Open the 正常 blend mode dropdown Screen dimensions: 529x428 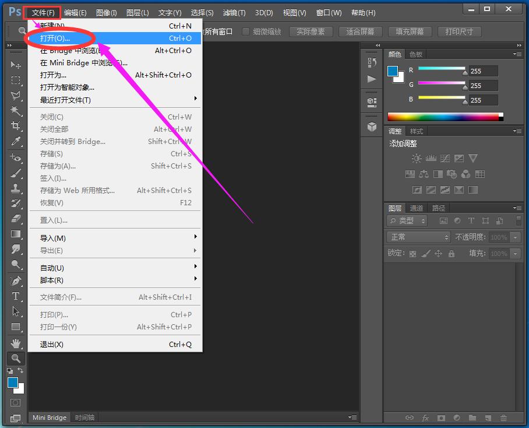point(418,237)
